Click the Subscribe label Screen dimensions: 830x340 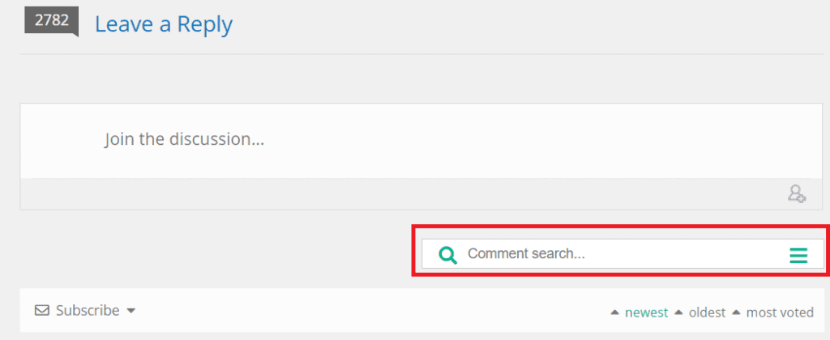click(x=88, y=310)
